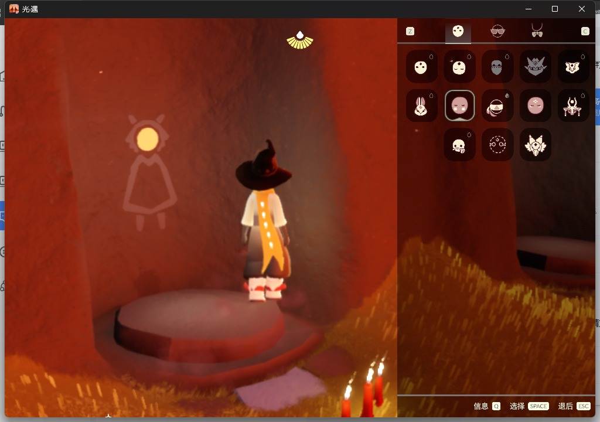Switch to the necklace and bowtie tab
This screenshot has width=600, height=422.
537,30
